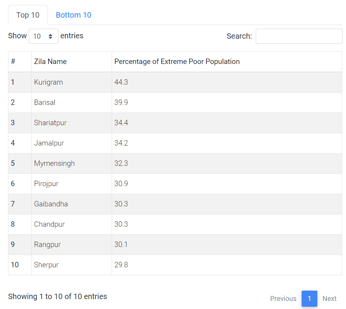346x309 pixels.
Task: Open the entries count dropdown
Action: pos(44,36)
